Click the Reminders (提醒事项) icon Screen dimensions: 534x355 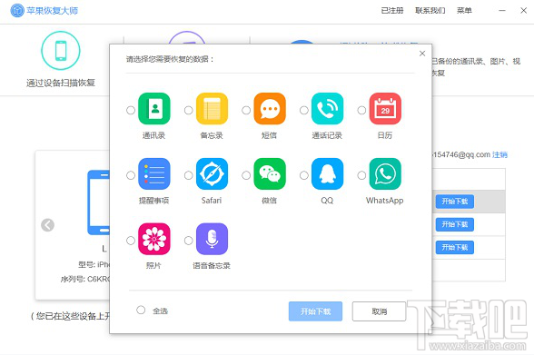(154, 173)
